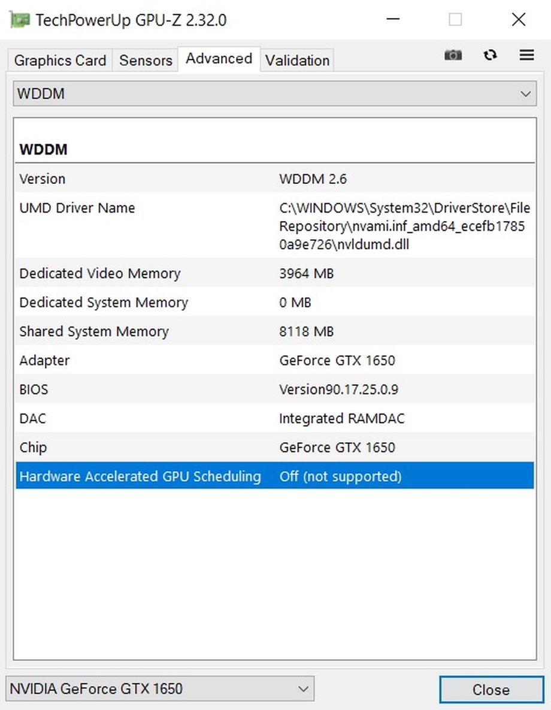This screenshot has height=710, width=551.
Task: Select Hardware Accelerated GPU Scheduling row
Action: click(275, 476)
